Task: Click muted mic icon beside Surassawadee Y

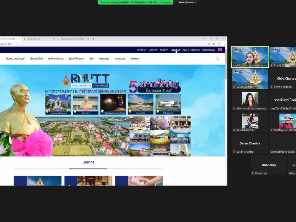Action: point(234,87)
